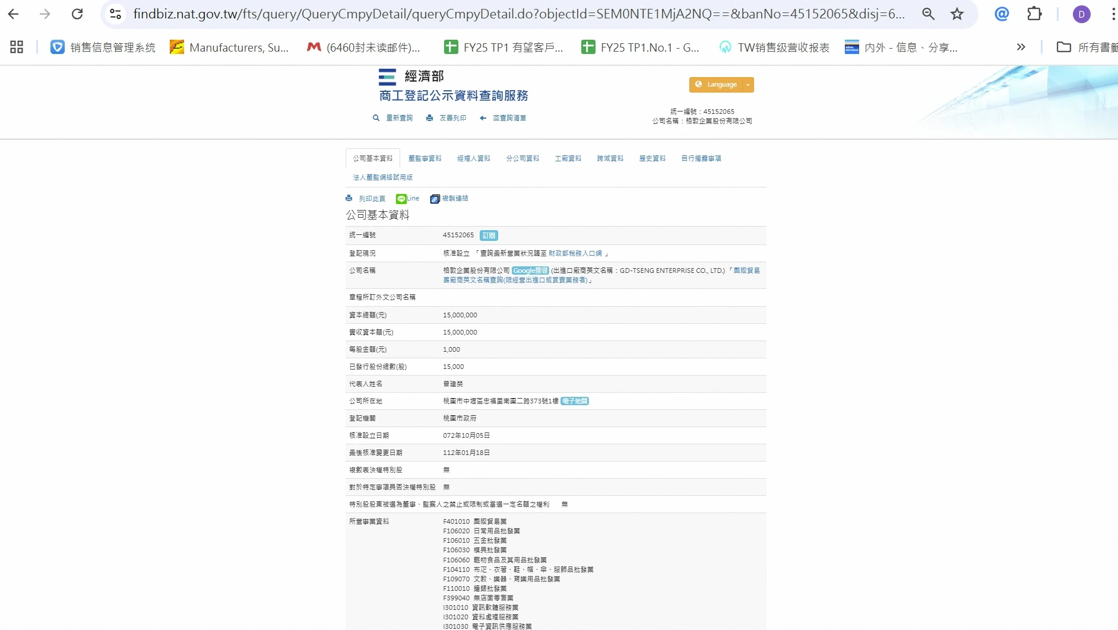Return via 回查詢清單 link
1118x630 pixels.
click(x=503, y=118)
